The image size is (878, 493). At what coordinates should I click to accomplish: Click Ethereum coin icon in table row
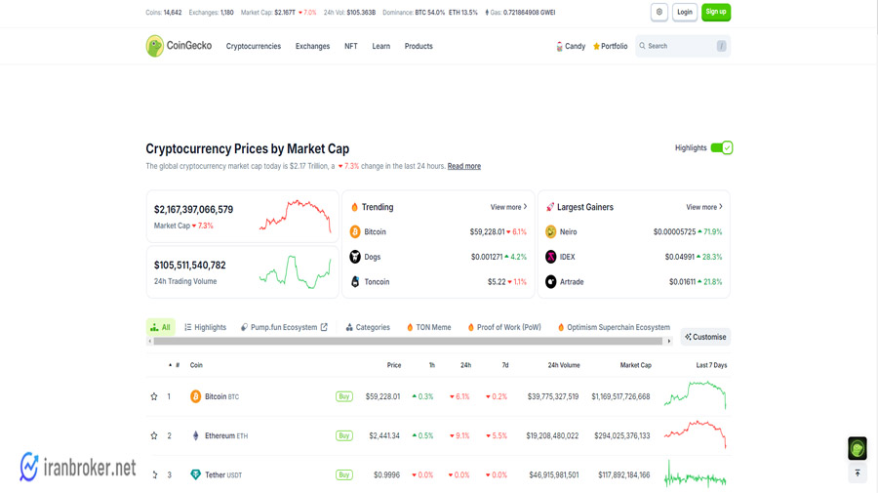click(x=195, y=435)
